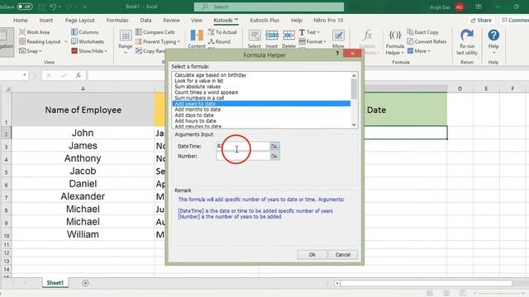
Task: Click the Share button
Action: (x=481, y=20)
